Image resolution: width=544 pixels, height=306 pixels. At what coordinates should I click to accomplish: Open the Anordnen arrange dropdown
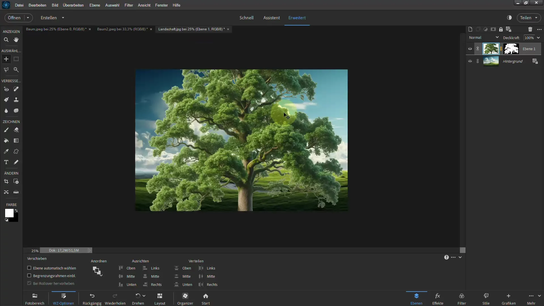pos(97,271)
